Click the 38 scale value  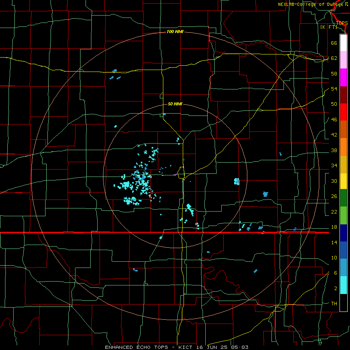[x=334, y=150]
